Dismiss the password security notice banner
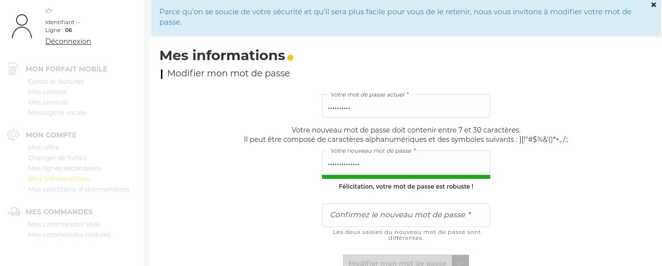 (x=653, y=5)
